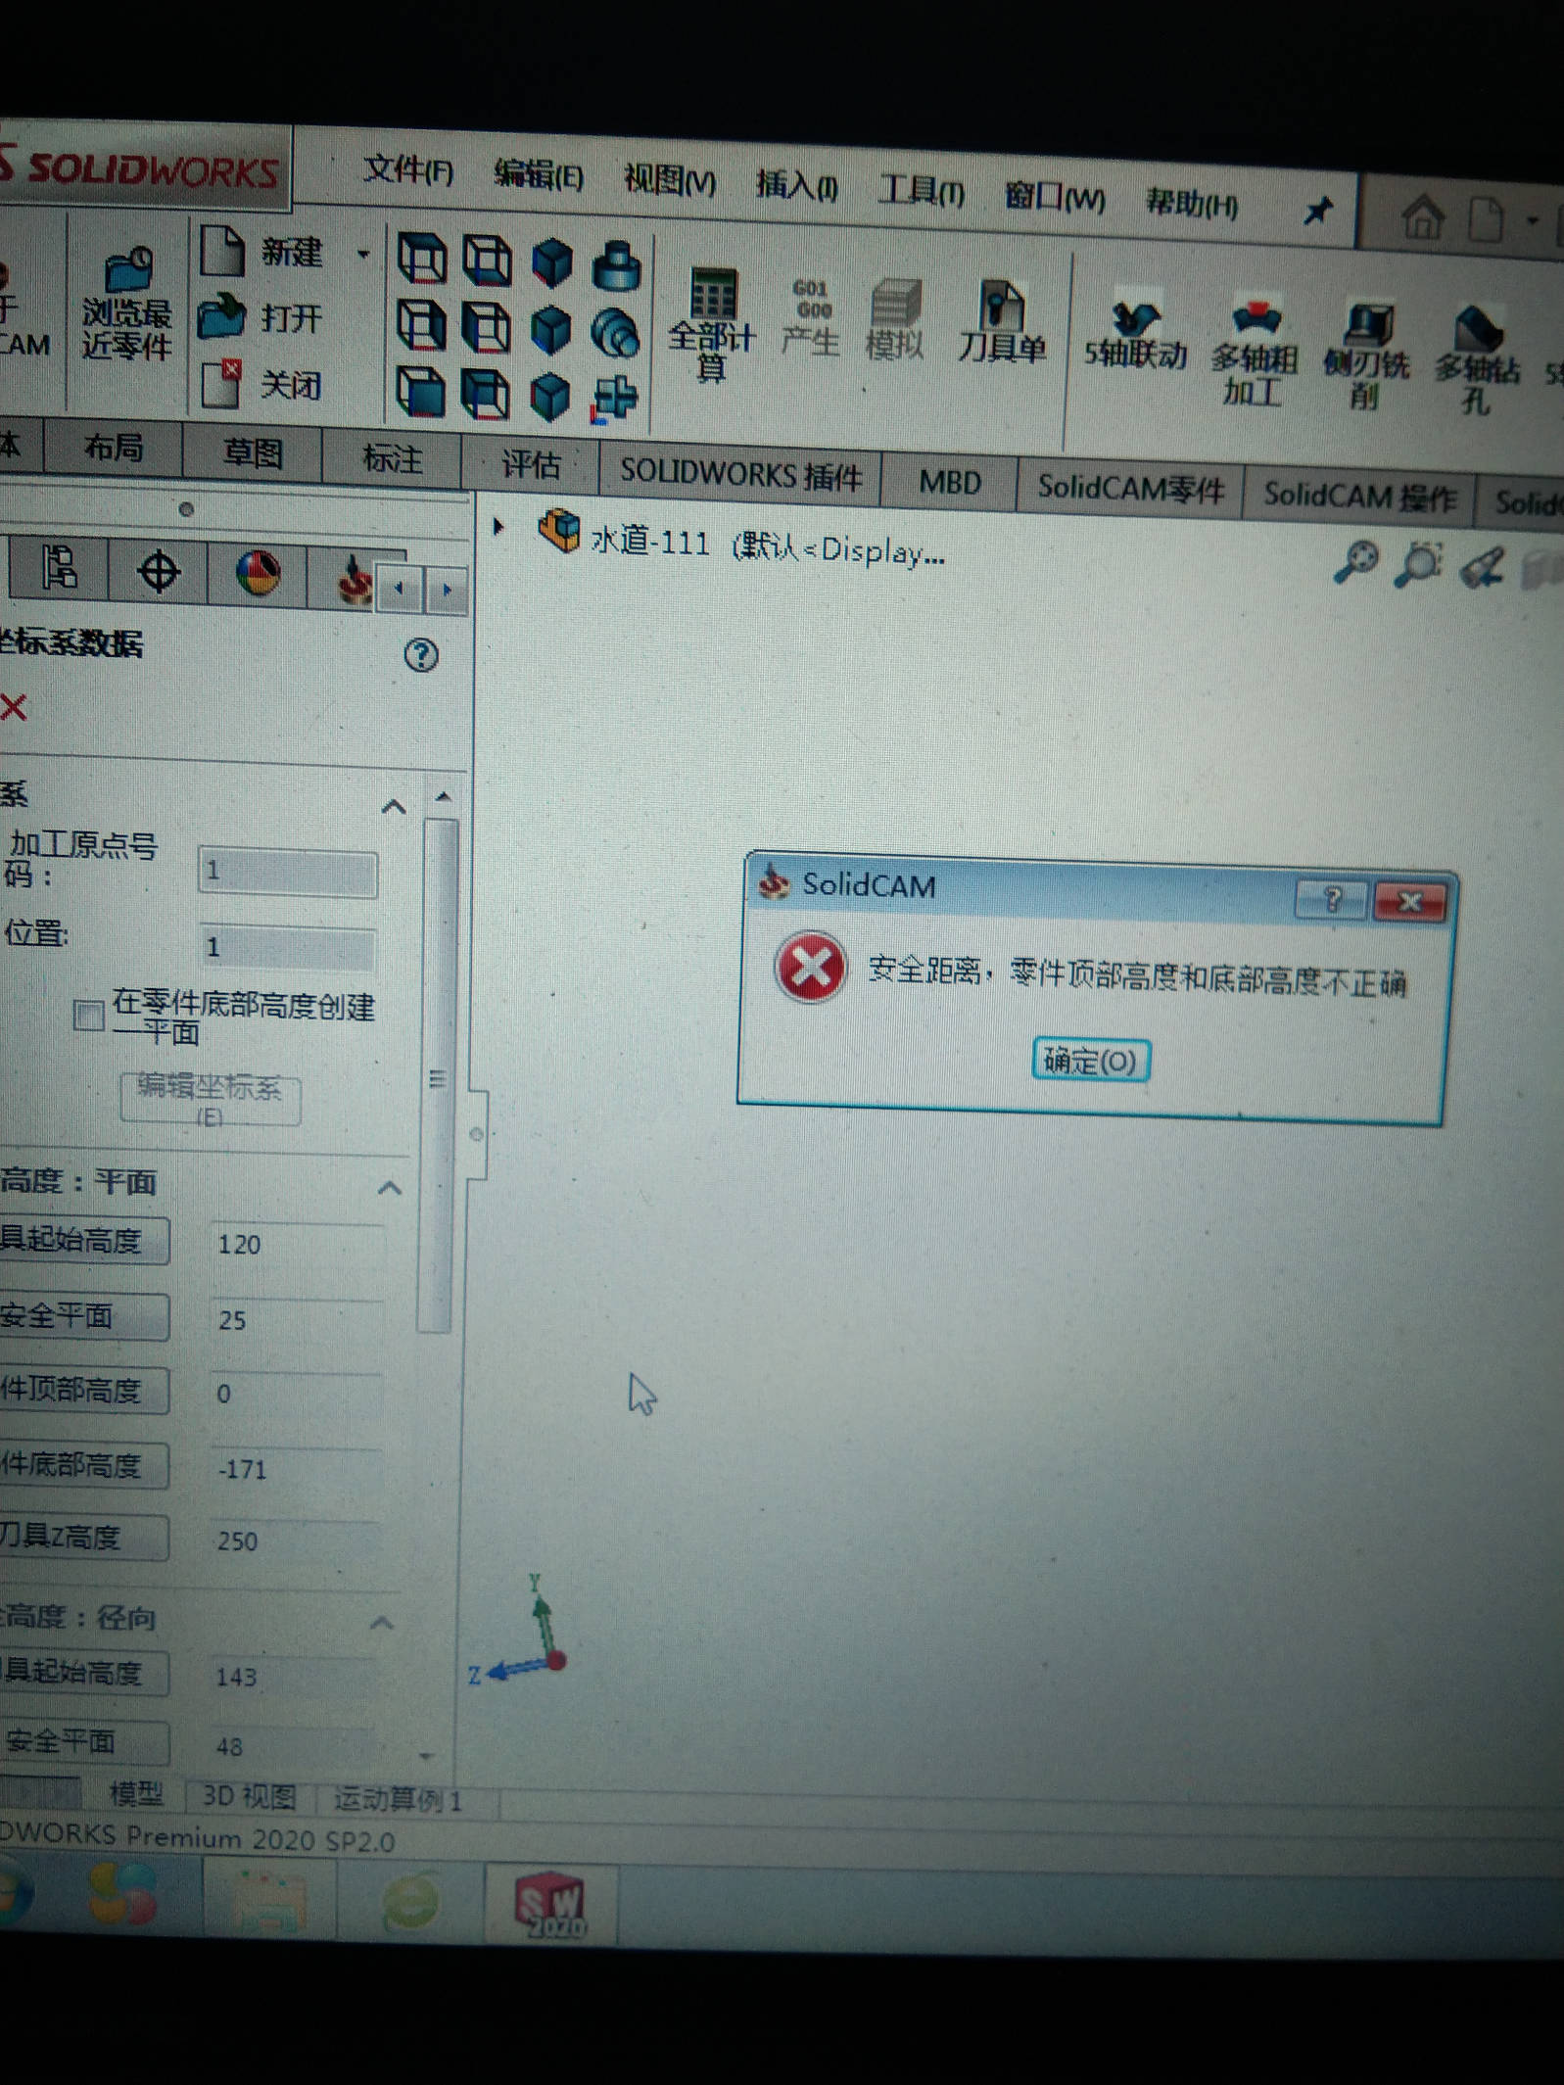
Task: Click the 全部计算 calculate all icon
Action: click(712, 325)
